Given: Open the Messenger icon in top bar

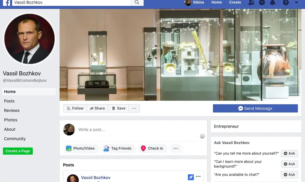Looking at the screenshot, I should point(262,3).
